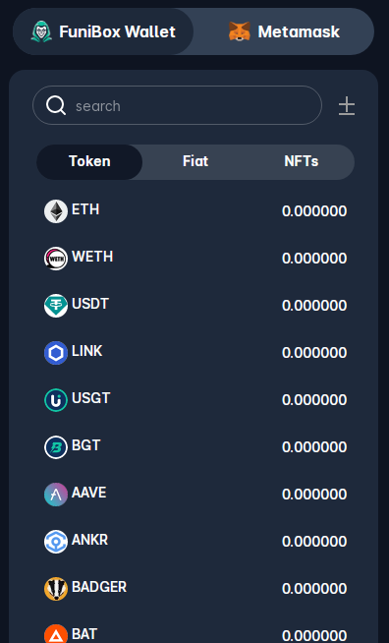The width and height of the screenshot is (389, 643).
Task: Switch to FuniBox Wallet
Action: coord(103,31)
